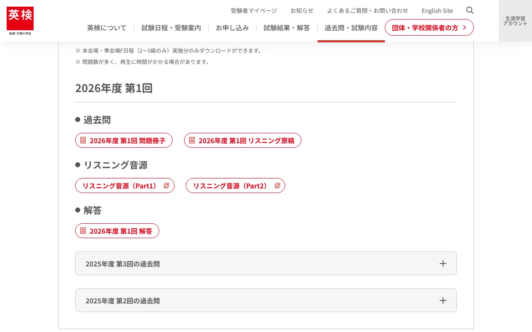This screenshot has width=532, height=332.
Task: Click the 過去問 section heading
Action: [97, 120]
